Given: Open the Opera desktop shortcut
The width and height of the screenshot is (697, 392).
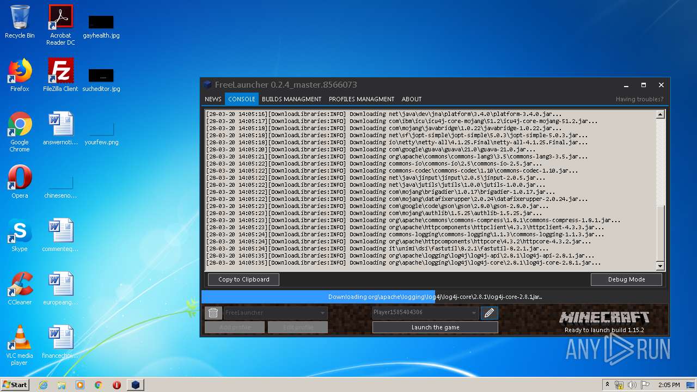Looking at the screenshot, I should click(20, 182).
